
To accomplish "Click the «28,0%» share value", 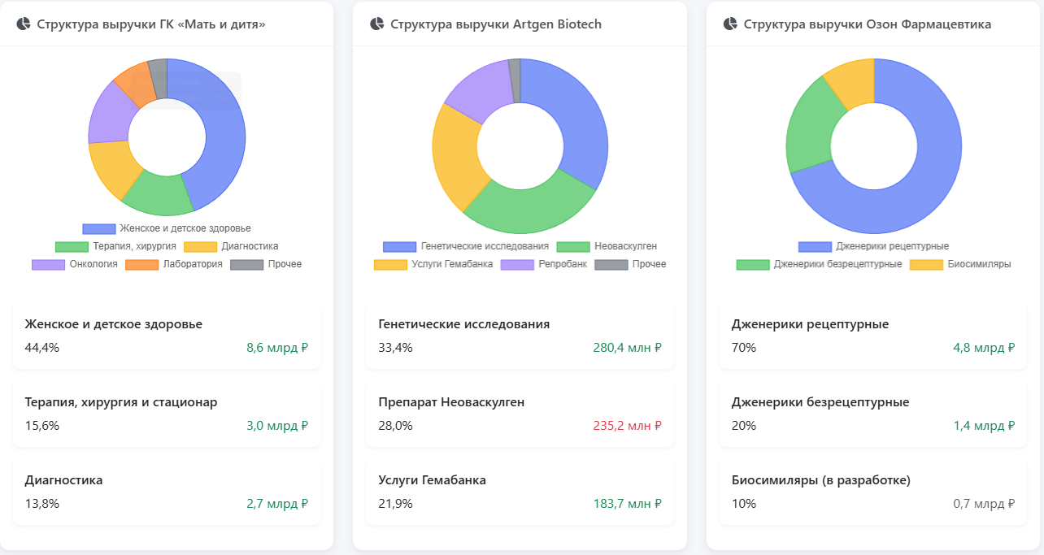I will 396,425.
